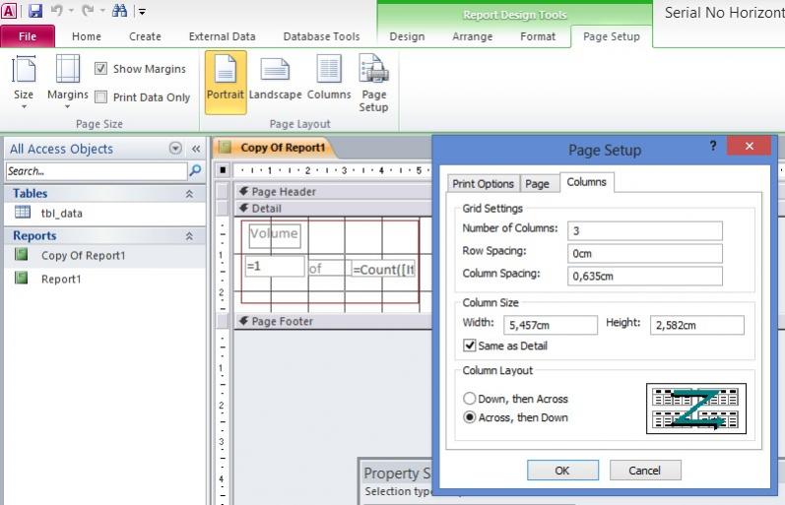Open the Database Tools tab
Image resolution: width=785 pixels, height=505 pixels.
pos(321,36)
